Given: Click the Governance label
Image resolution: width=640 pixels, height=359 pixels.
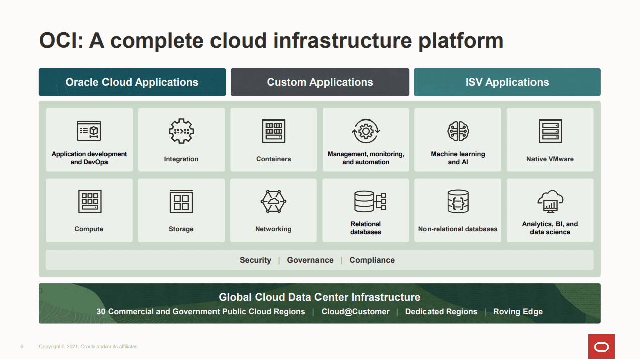Looking at the screenshot, I should pyautogui.click(x=310, y=260).
